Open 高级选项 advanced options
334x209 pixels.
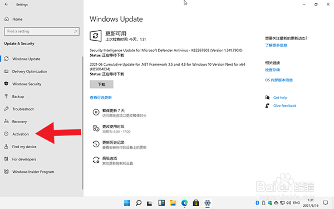point(112,161)
